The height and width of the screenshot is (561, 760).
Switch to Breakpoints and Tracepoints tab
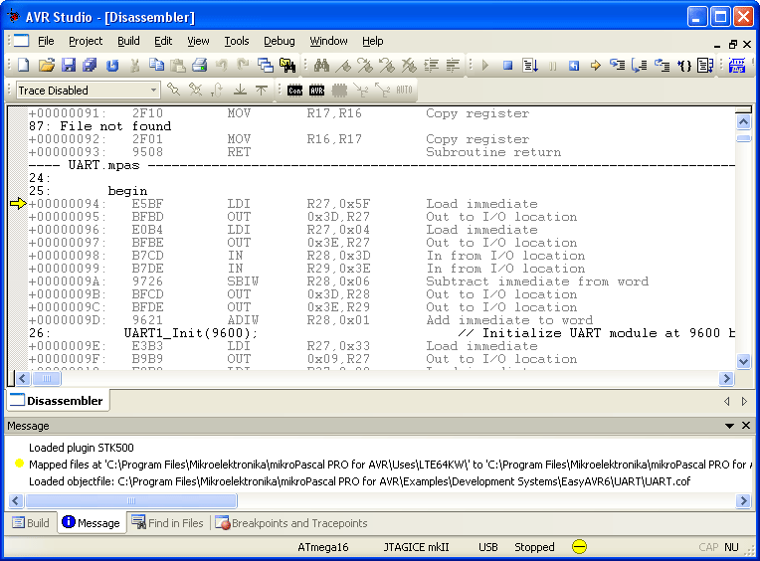(x=291, y=523)
